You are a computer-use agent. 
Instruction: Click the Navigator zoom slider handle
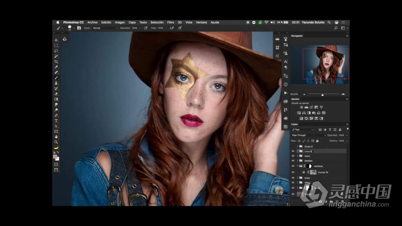click(322, 95)
